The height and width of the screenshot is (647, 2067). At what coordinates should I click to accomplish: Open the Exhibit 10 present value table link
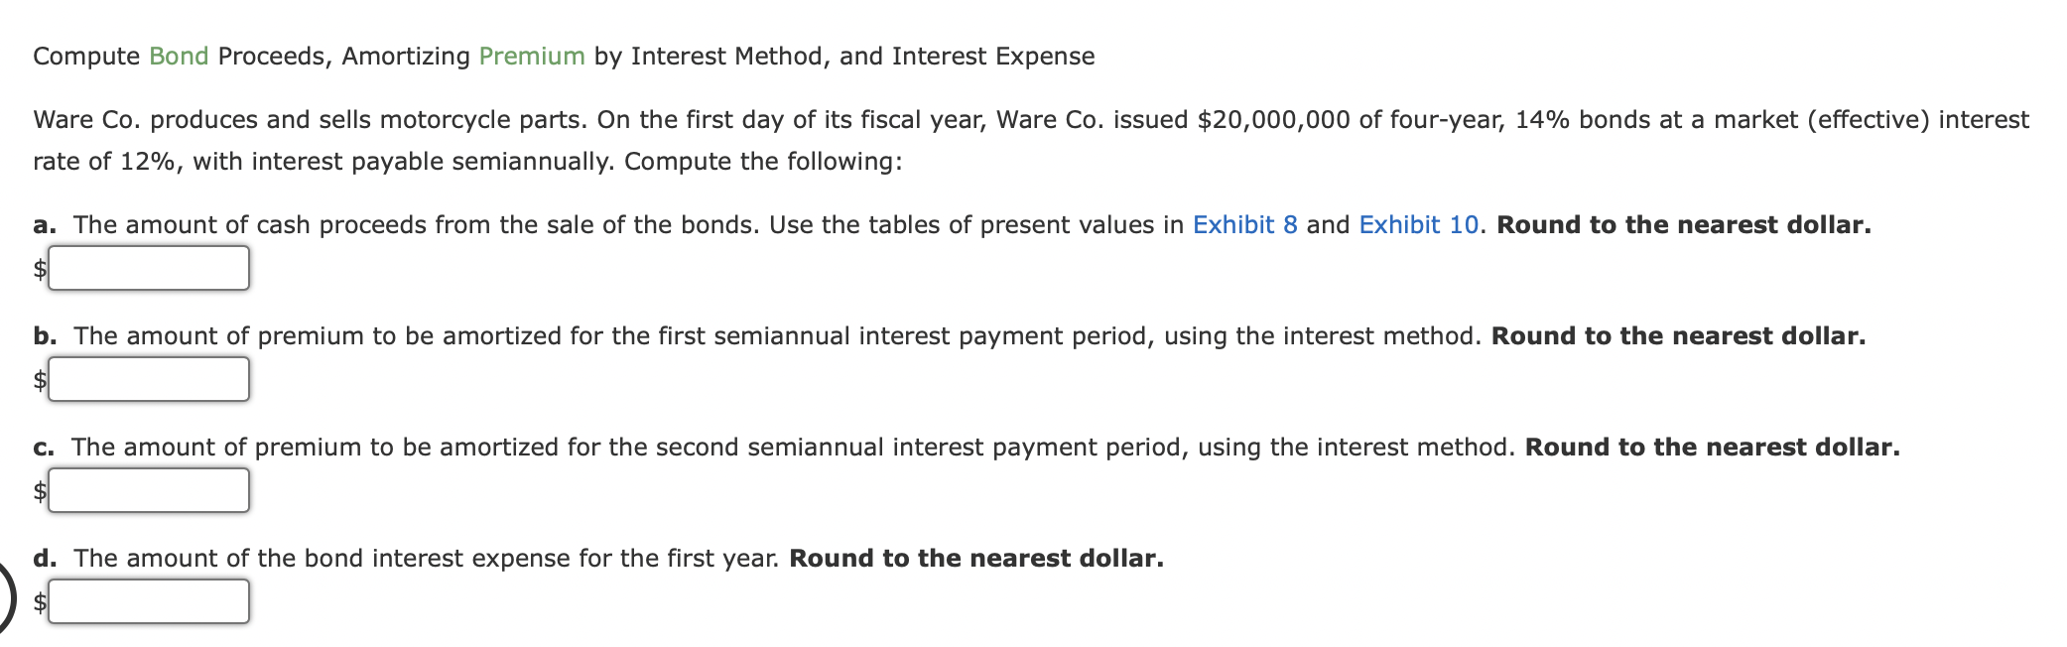tap(1417, 224)
